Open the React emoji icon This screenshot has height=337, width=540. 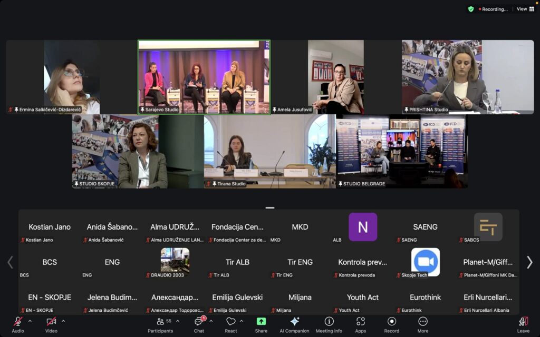[x=230, y=324]
